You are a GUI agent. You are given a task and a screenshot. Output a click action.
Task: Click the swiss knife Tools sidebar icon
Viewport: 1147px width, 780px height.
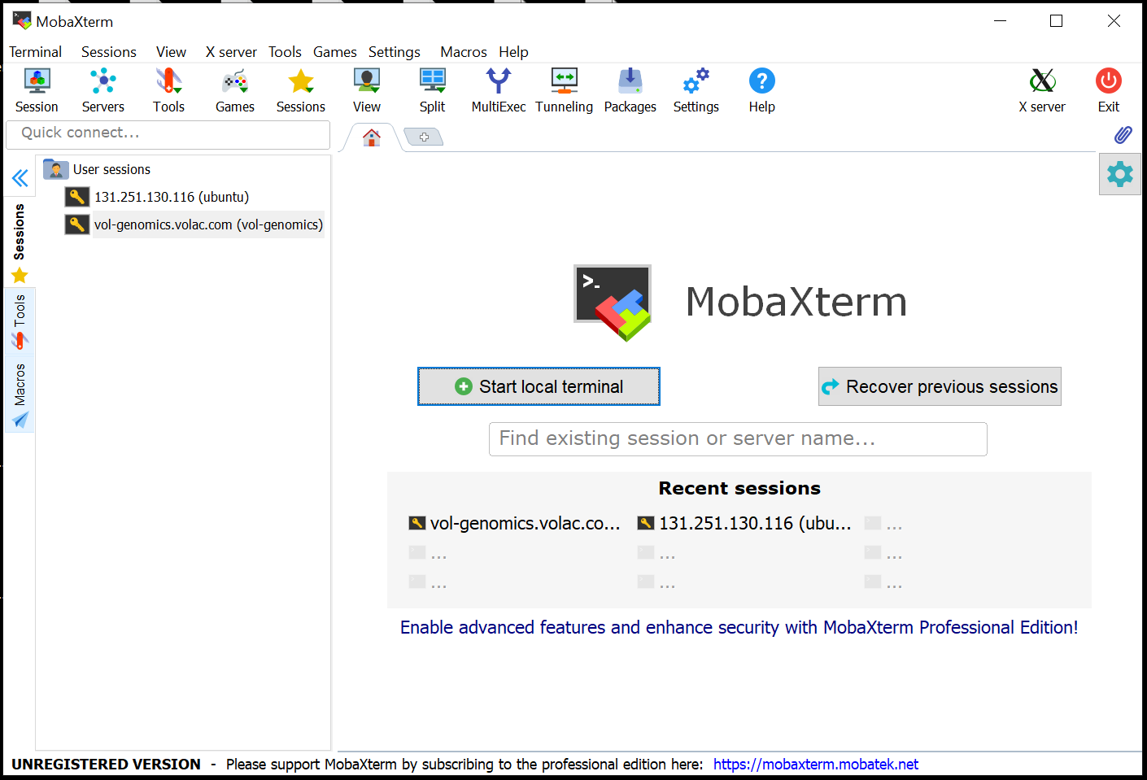point(20,342)
